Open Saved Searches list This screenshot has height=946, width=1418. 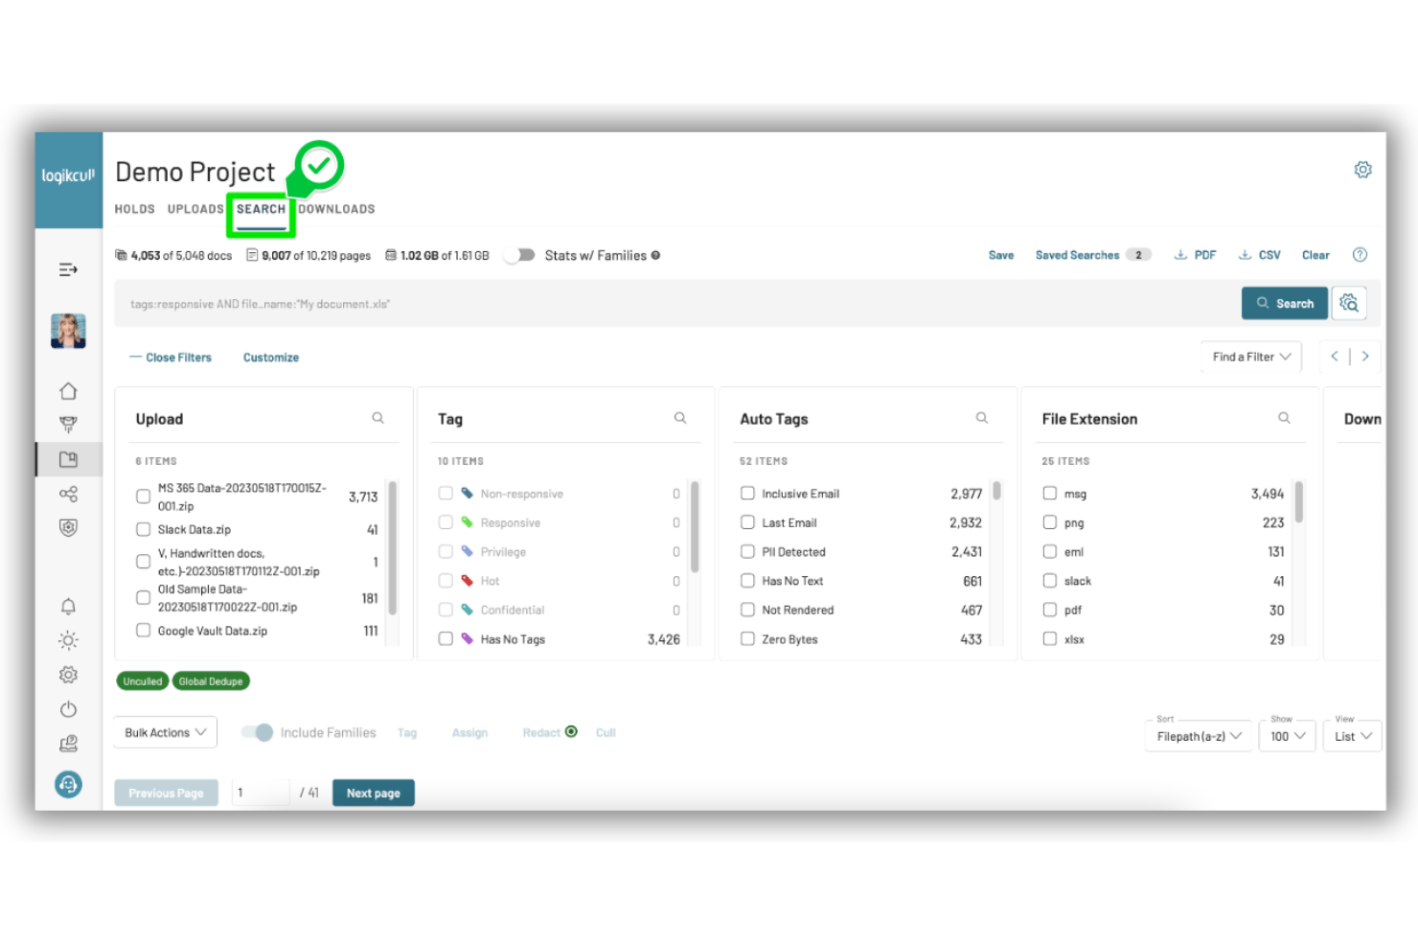pos(1093,255)
